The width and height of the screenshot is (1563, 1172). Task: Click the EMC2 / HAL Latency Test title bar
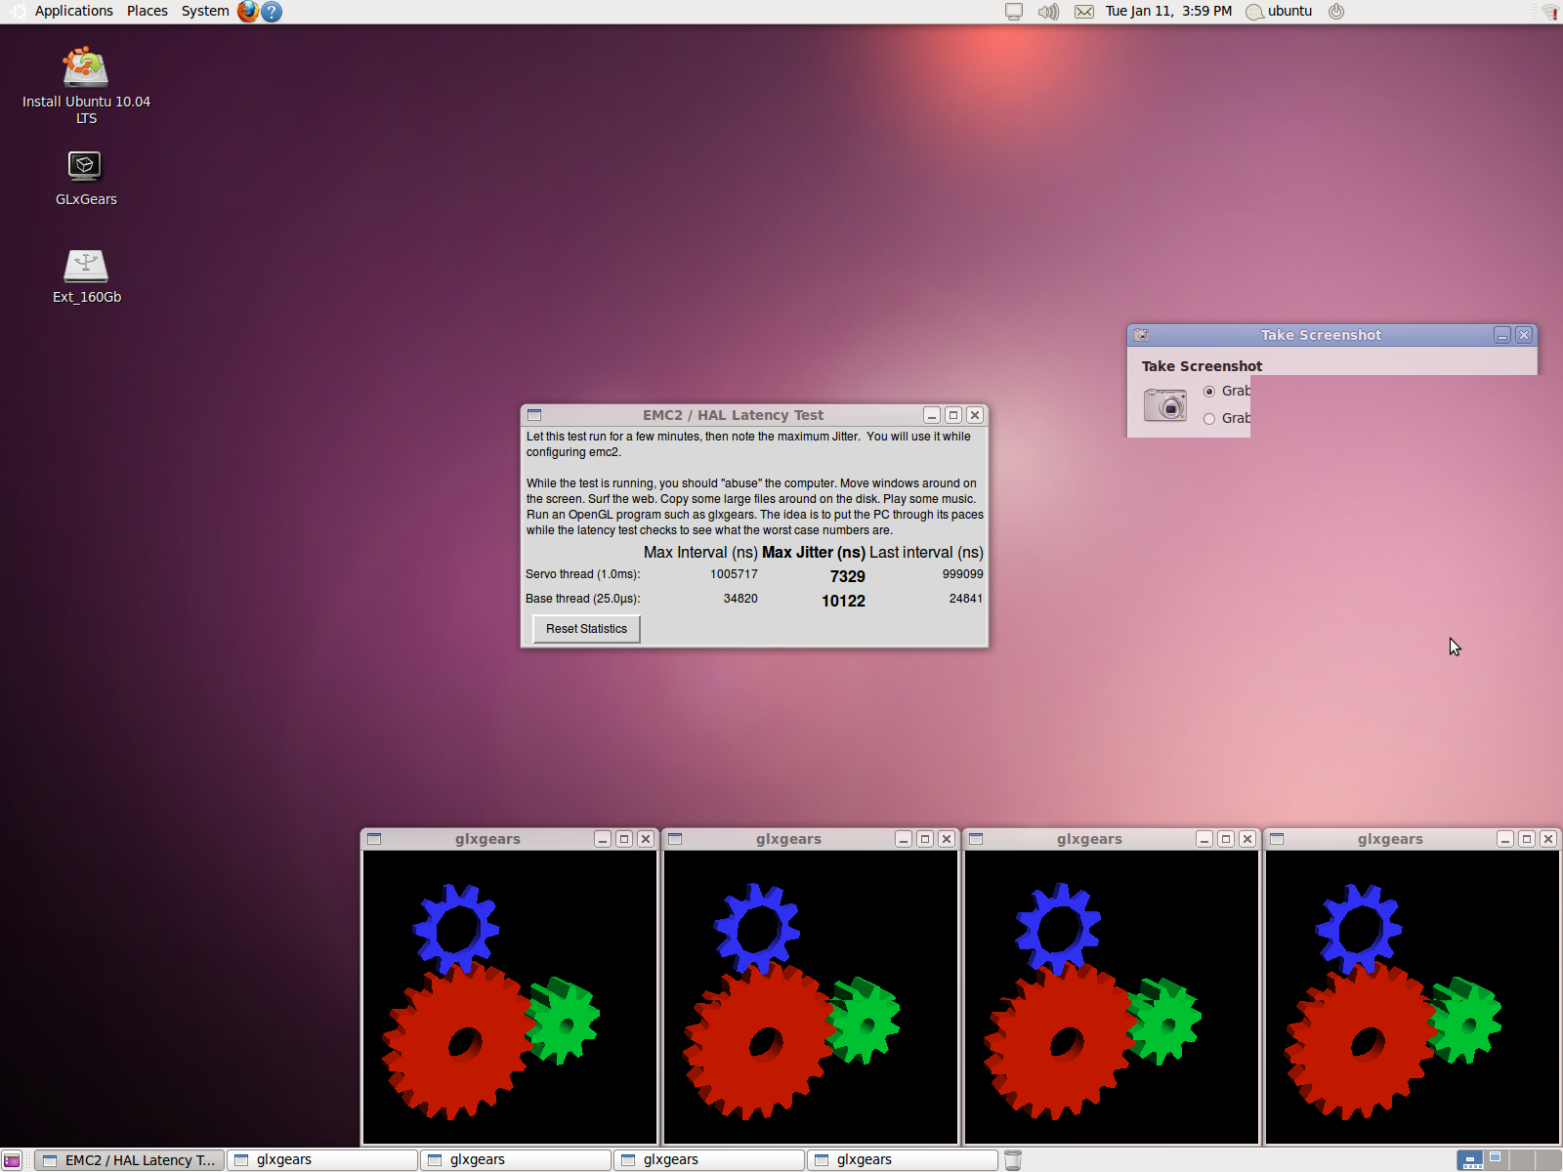click(733, 415)
